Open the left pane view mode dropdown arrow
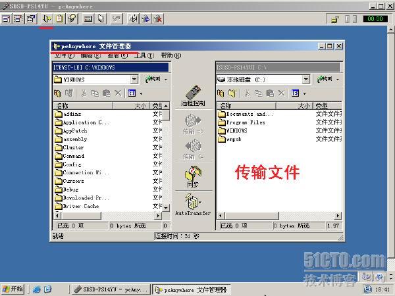This screenshot has height=296, width=395. click(141, 93)
